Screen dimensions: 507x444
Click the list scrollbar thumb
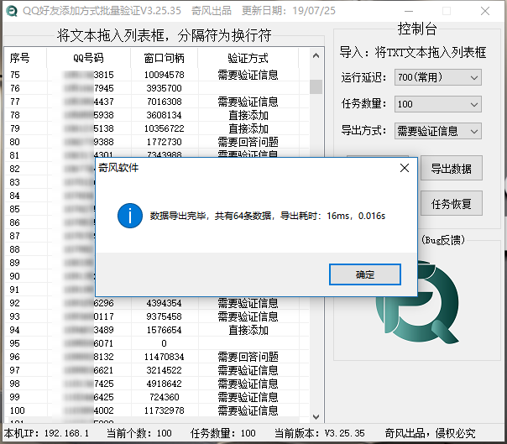click(316, 86)
